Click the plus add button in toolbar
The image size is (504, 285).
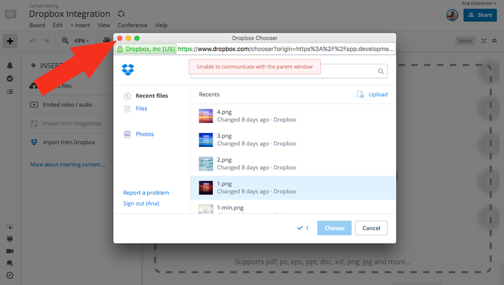click(10, 41)
